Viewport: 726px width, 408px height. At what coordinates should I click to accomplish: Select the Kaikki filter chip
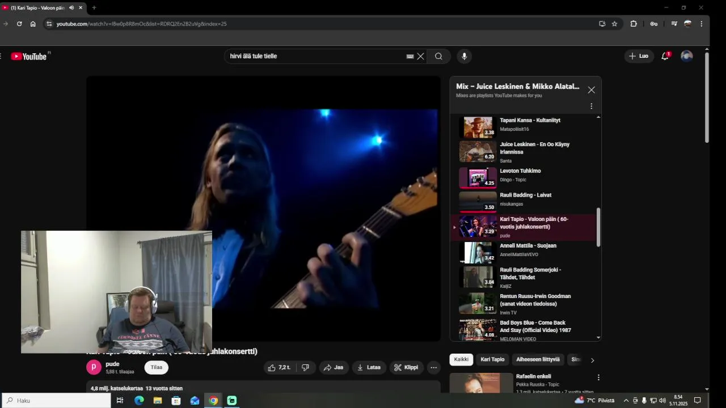pos(461,359)
